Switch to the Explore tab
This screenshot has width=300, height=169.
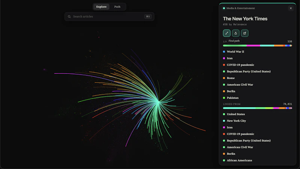point(101,7)
